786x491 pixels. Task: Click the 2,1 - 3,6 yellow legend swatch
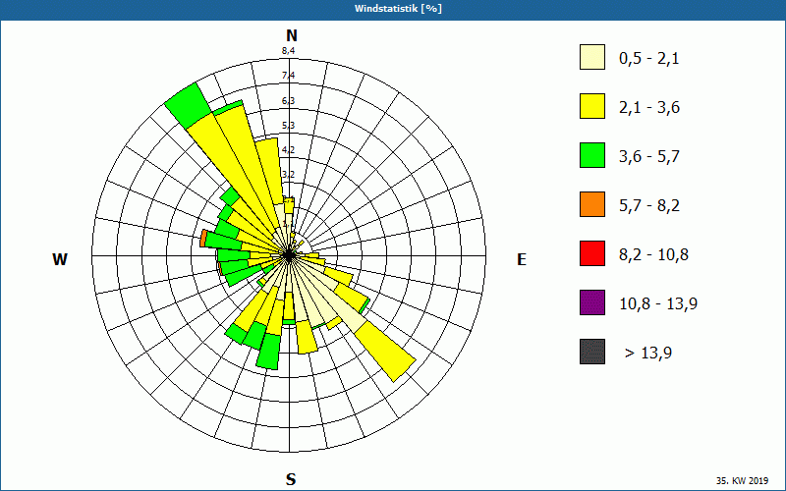[592, 106]
